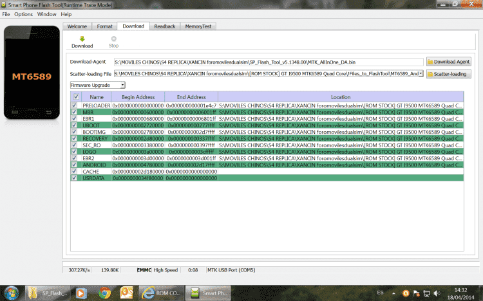Image resolution: width=483 pixels, height=301 pixels.
Task: Uncheck the RECOVERY partition checkbox
Action: tap(74, 138)
